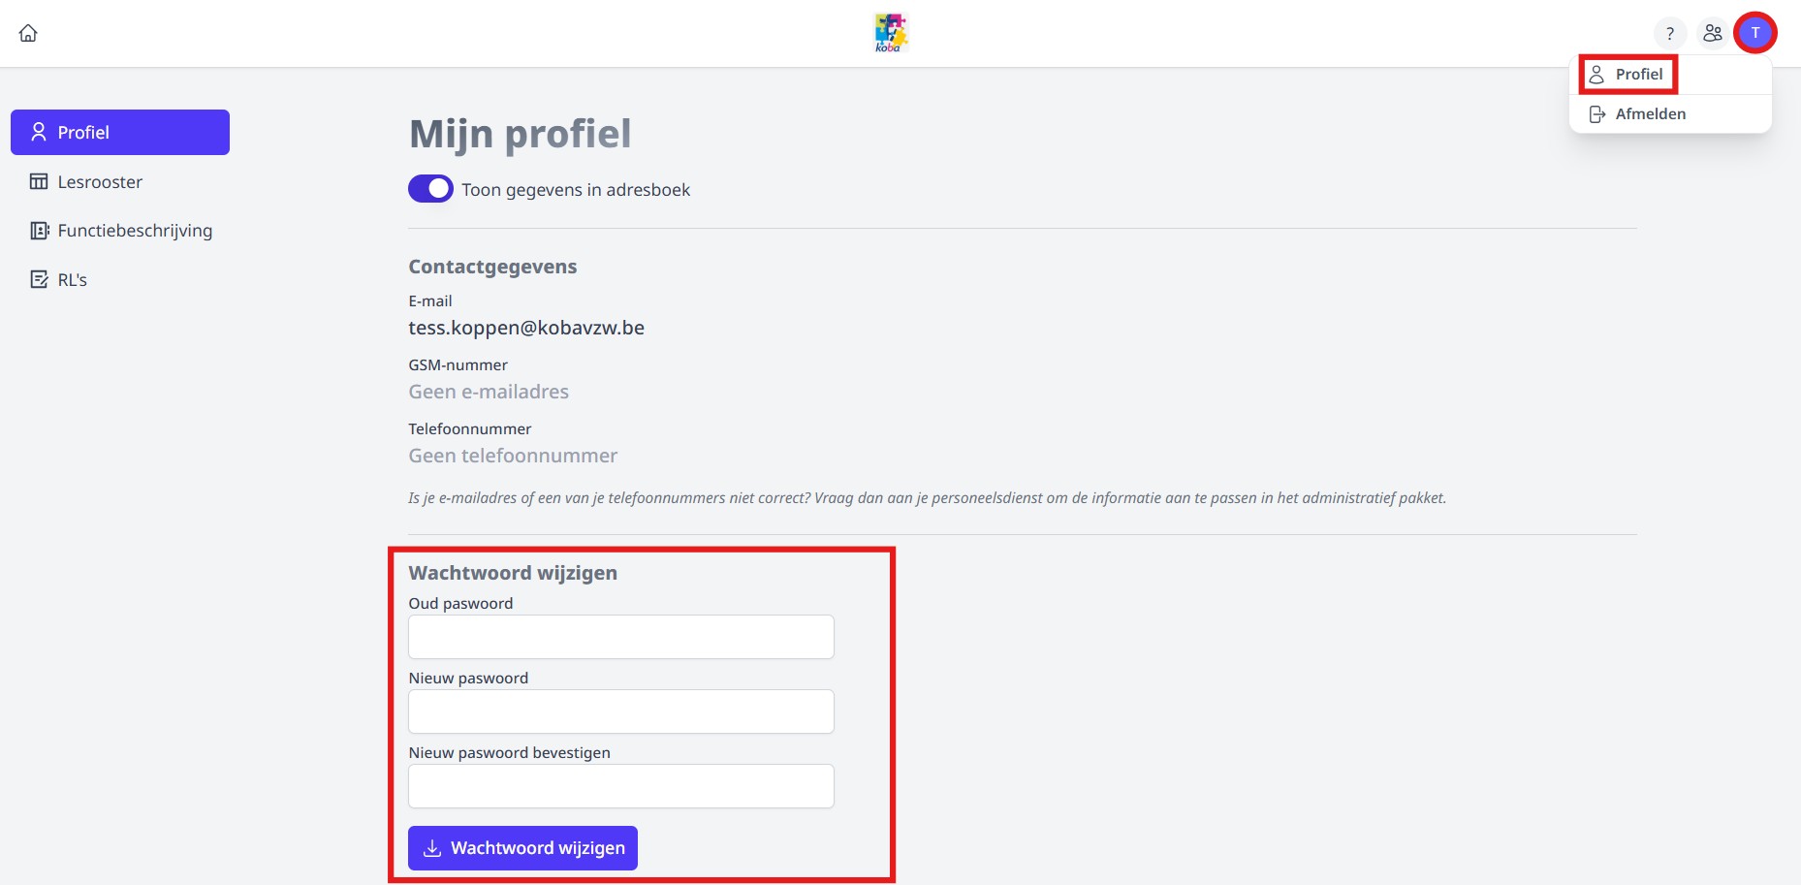1801x885 pixels.
Task: Choose Afmelden to sign out
Action: pos(1650,114)
